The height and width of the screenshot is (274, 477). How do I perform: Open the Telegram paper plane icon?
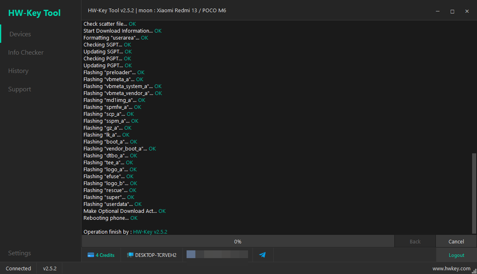click(262, 255)
